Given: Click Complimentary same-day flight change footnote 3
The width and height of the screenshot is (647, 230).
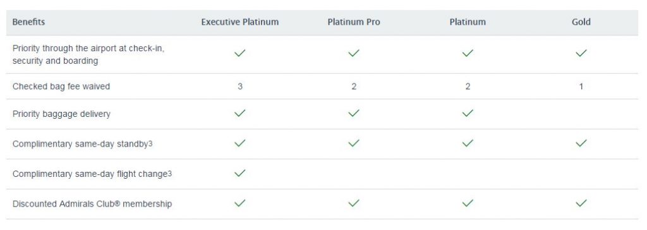Looking at the screenshot, I should pos(169,174).
